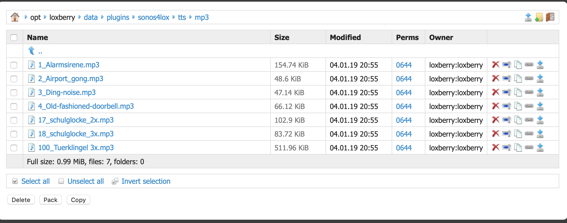Screen dimensions: 567x223
Task: Get direct link icon for 4_Old-fashioned-doorbell.mp3
Action: 529,106
